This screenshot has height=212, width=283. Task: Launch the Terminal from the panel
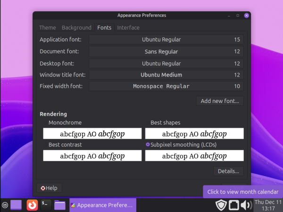point(46,205)
